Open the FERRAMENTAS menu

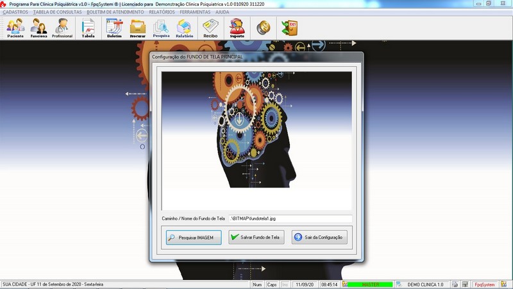[195, 12]
